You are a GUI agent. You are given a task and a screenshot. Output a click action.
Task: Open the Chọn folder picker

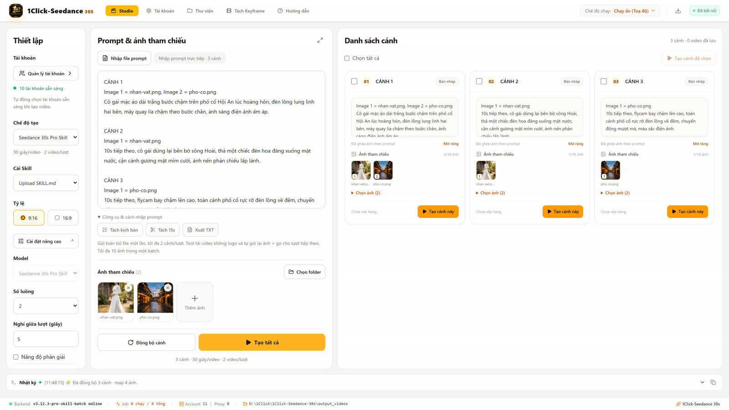[304, 272]
